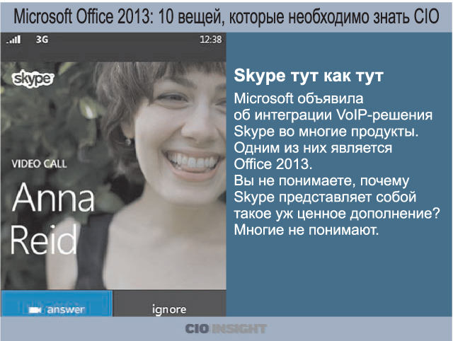Click the 3G network indicator
The image size is (453, 341).
pos(42,40)
